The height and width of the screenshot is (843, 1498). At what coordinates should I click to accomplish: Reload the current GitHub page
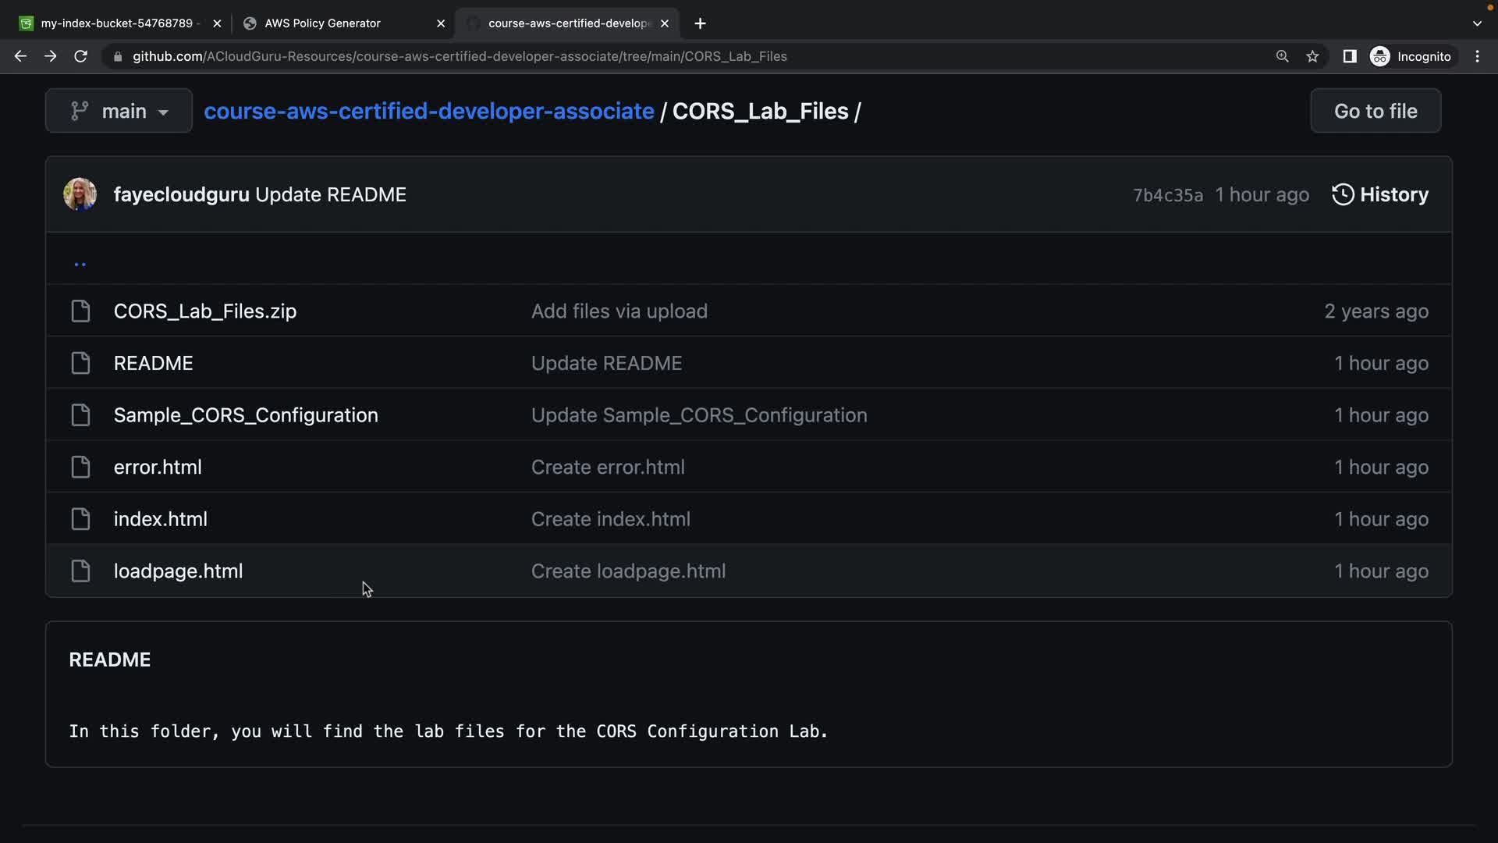[80, 56]
